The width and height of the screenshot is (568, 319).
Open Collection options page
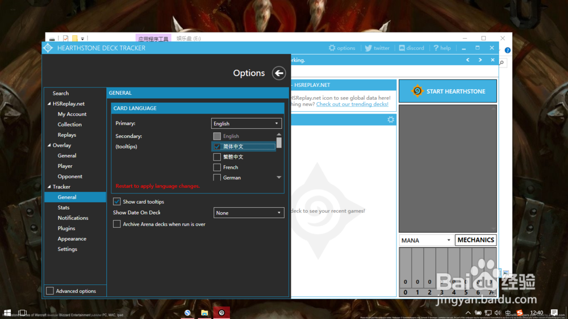69,124
